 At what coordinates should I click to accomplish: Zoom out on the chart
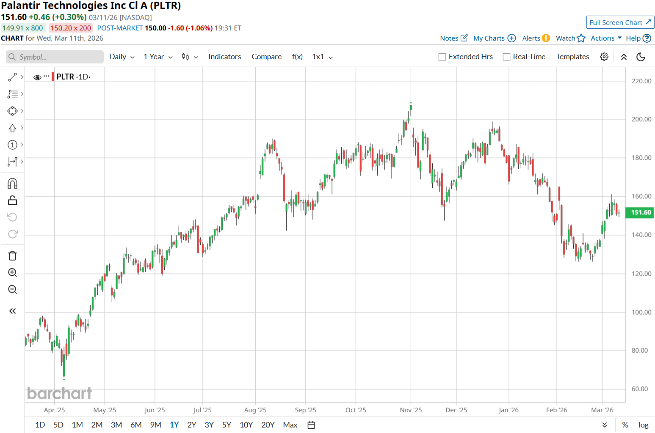[12, 290]
